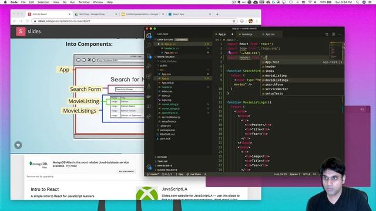Open the Docker whale view in VS Code

click(149, 96)
